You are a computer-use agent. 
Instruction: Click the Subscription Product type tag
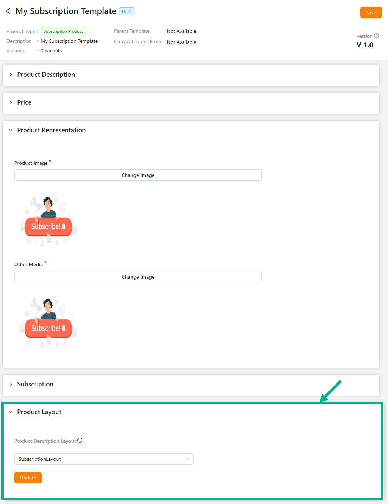point(63,31)
